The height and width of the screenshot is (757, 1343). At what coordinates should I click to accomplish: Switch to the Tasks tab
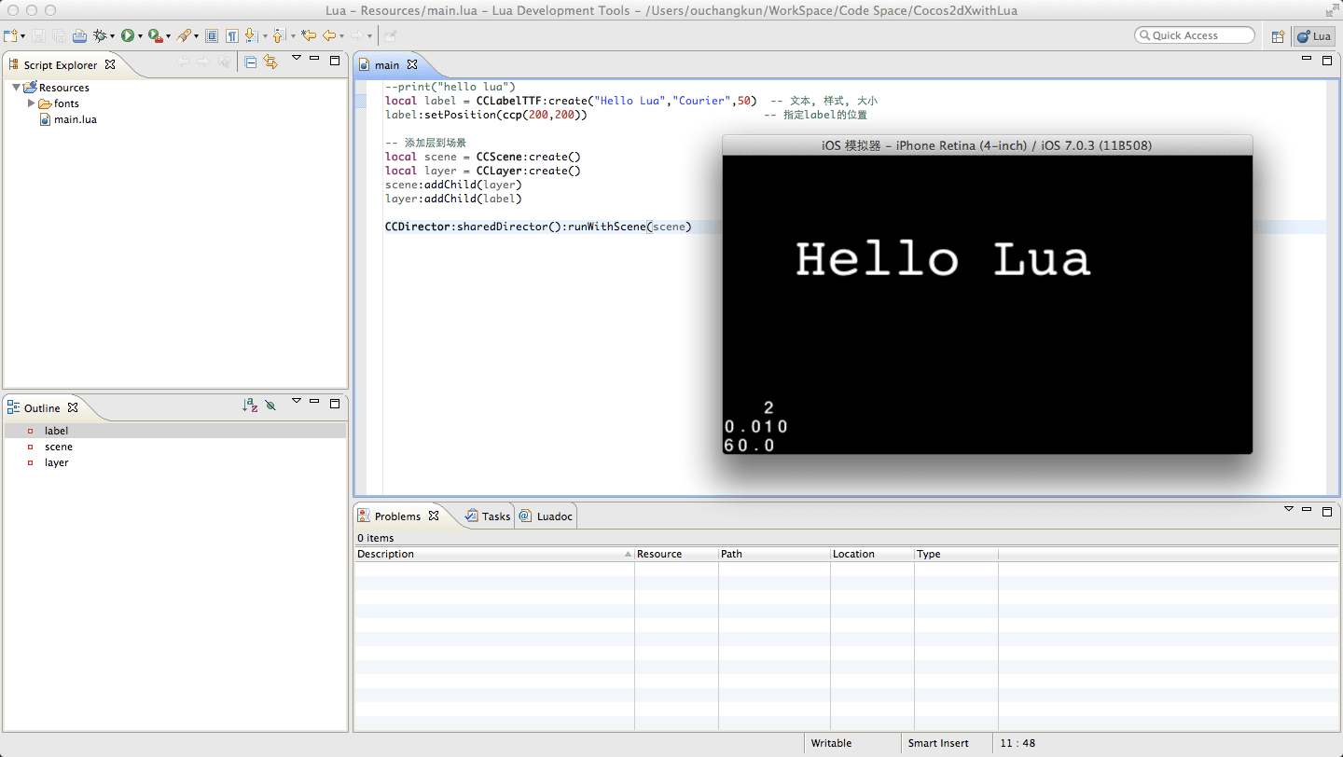point(488,516)
